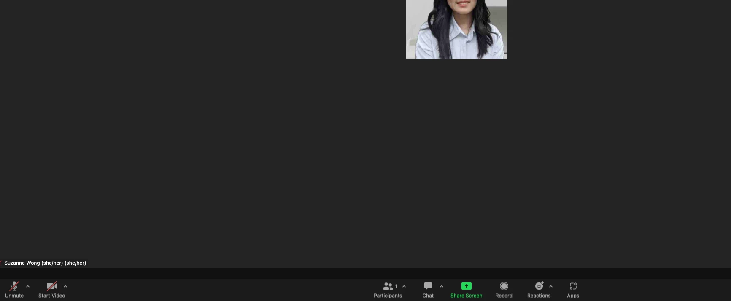This screenshot has width=731, height=301.
Task: Open the Reactions menu
Action: [539, 290]
